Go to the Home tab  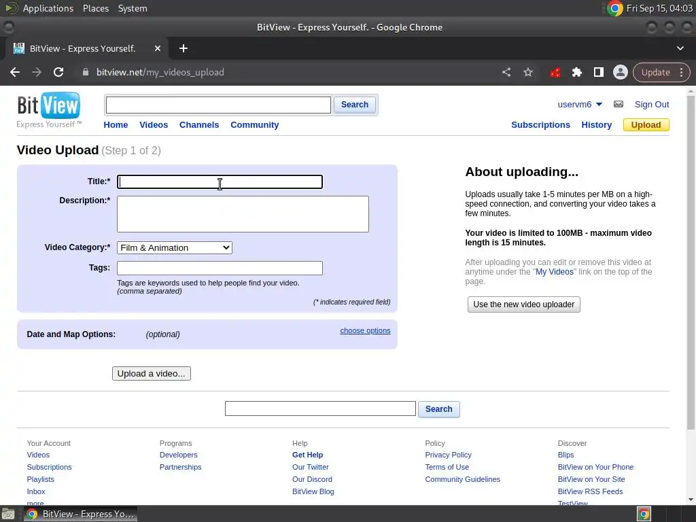116,125
